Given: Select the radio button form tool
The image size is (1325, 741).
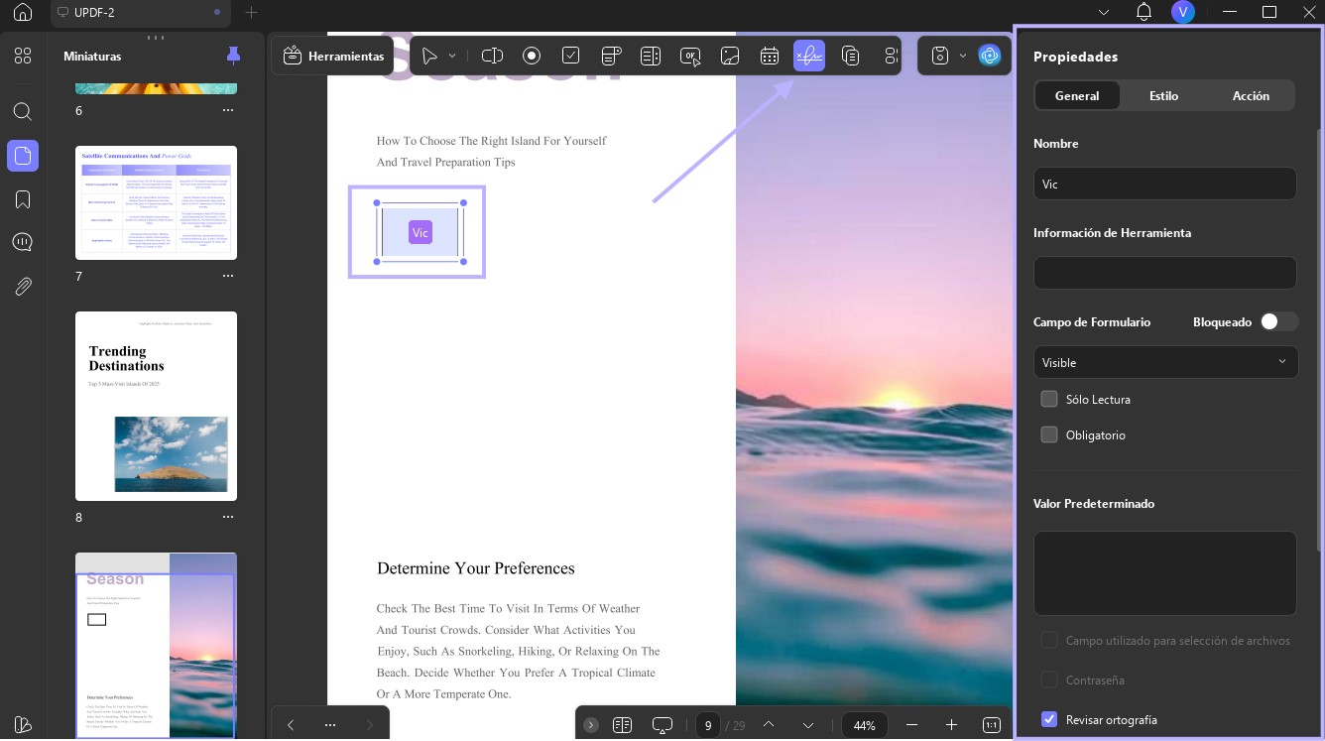Looking at the screenshot, I should coord(532,56).
